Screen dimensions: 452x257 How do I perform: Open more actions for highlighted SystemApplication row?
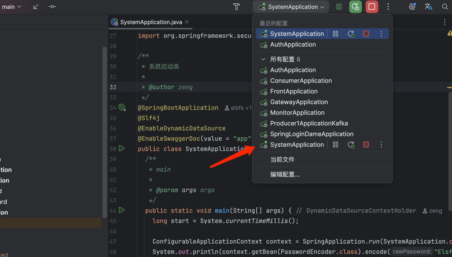381,34
